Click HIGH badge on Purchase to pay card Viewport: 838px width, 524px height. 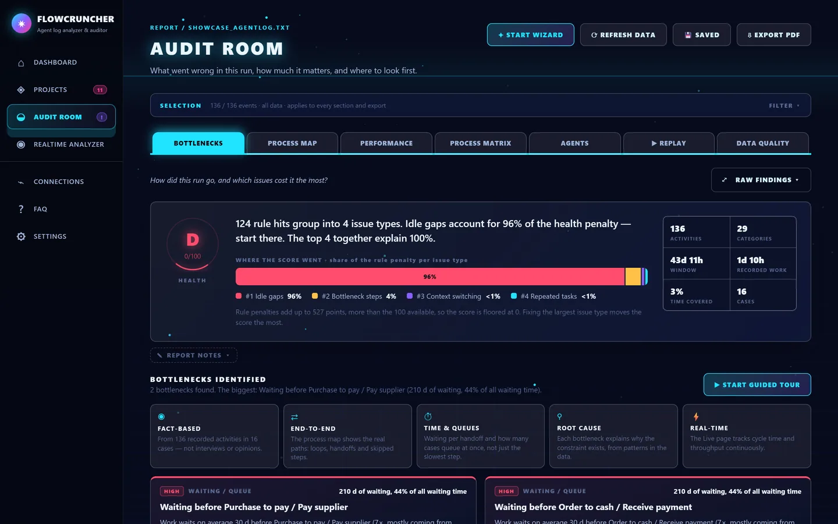pos(172,491)
